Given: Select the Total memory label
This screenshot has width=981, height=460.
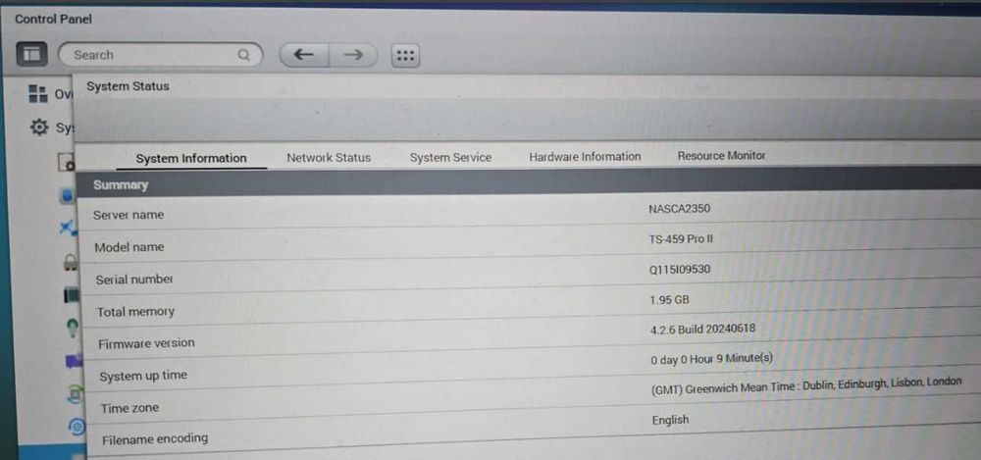Looking at the screenshot, I should [135, 312].
